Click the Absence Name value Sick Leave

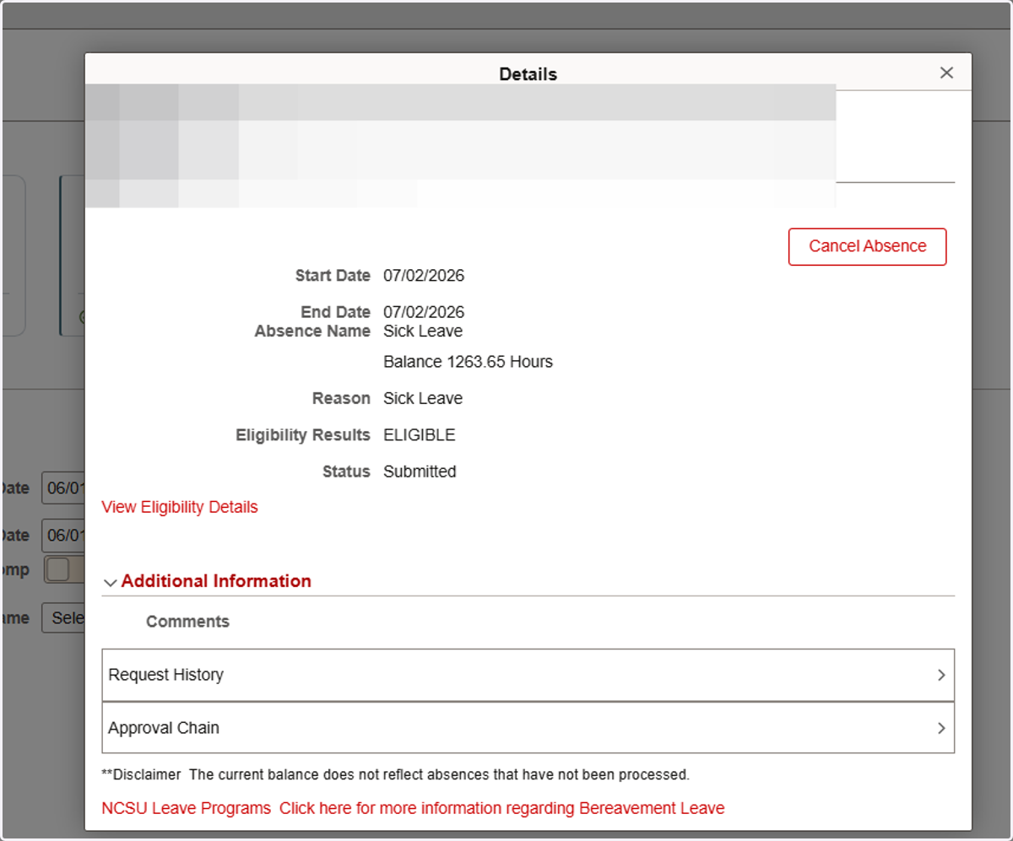(423, 331)
